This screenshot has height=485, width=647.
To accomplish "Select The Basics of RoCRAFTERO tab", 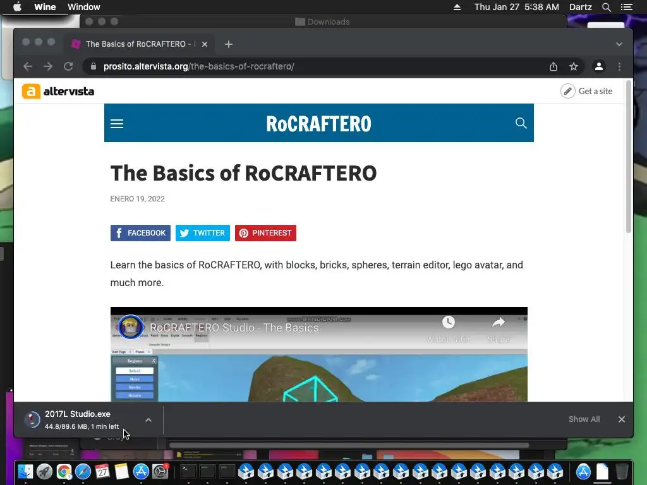I will tap(140, 44).
